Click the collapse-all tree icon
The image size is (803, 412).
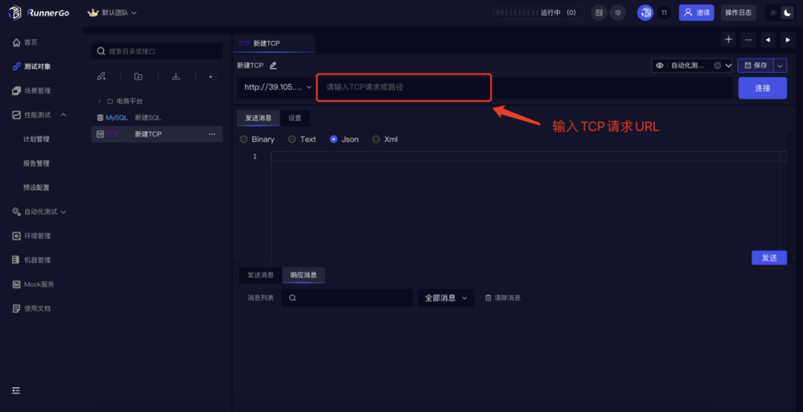(x=214, y=77)
